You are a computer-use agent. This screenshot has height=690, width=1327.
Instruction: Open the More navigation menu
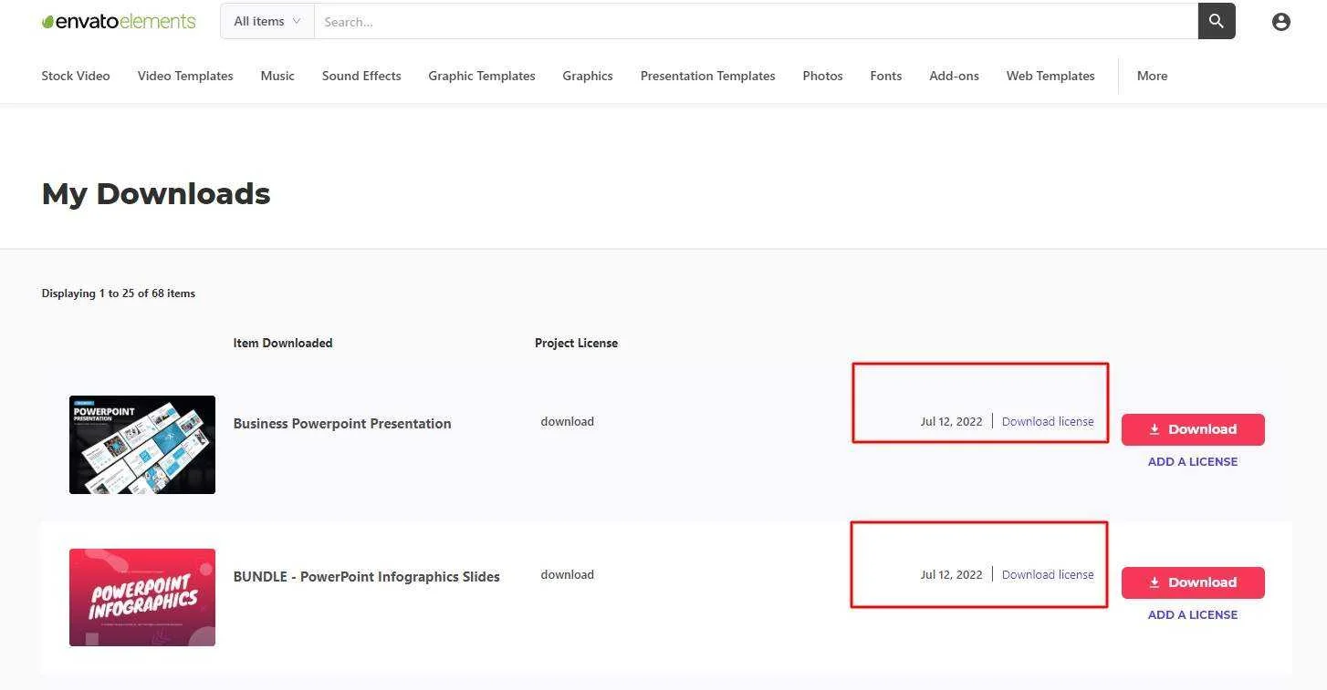[x=1152, y=76]
